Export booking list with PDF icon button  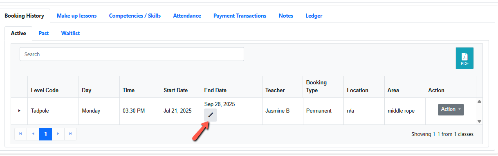pos(464,58)
